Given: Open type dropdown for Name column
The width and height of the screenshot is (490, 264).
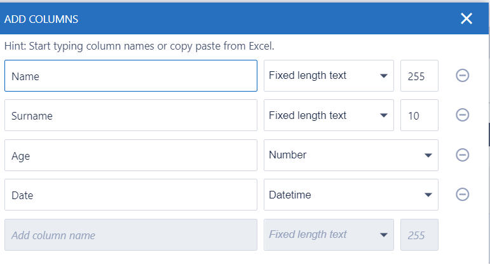Looking at the screenshot, I should 329,76.
